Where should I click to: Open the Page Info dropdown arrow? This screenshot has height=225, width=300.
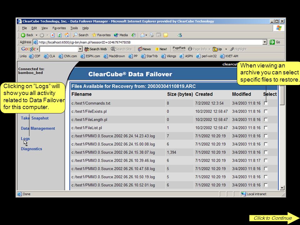209,49
